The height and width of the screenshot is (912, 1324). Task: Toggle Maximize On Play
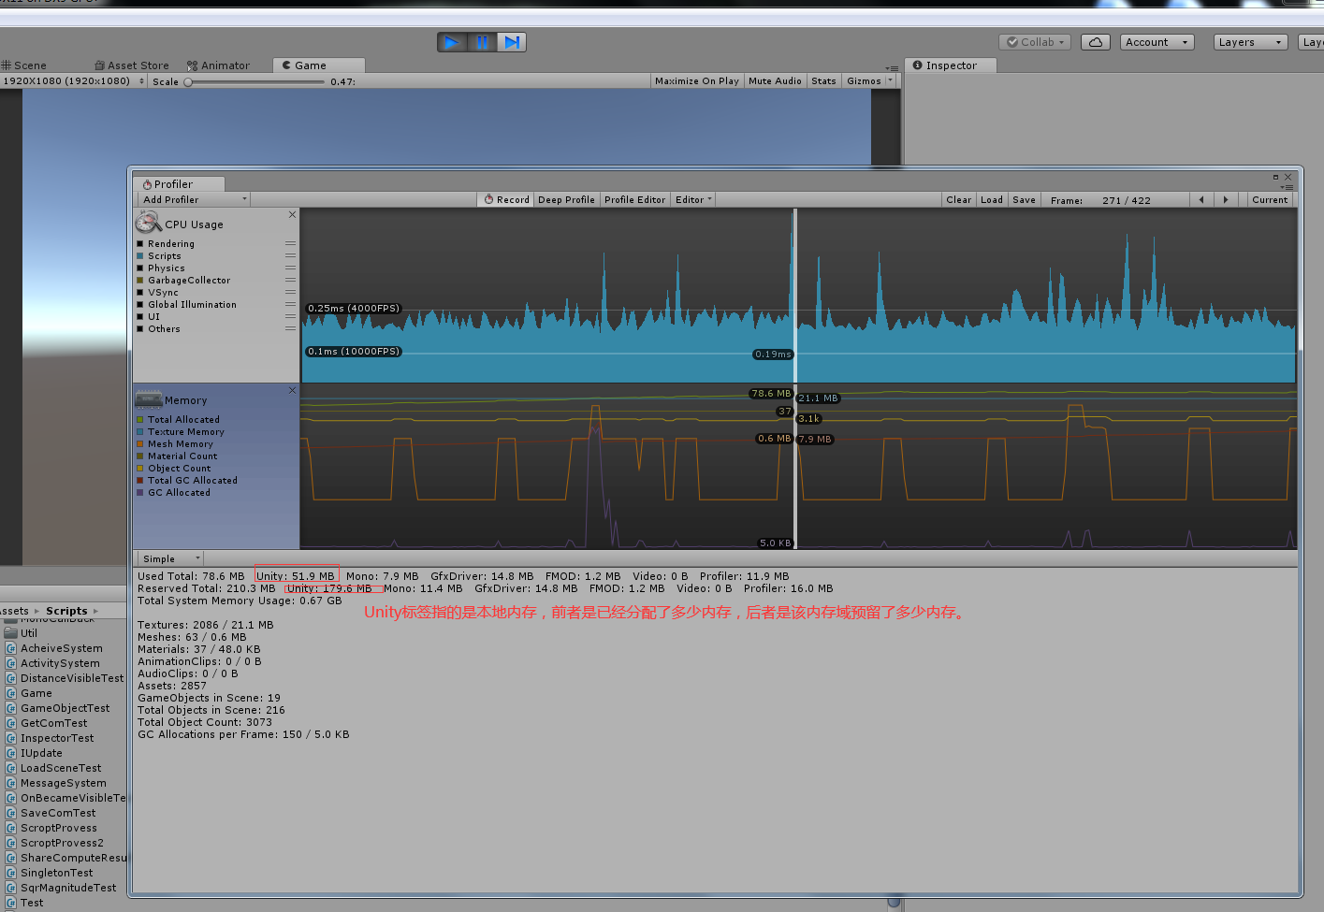pos(697,81)
